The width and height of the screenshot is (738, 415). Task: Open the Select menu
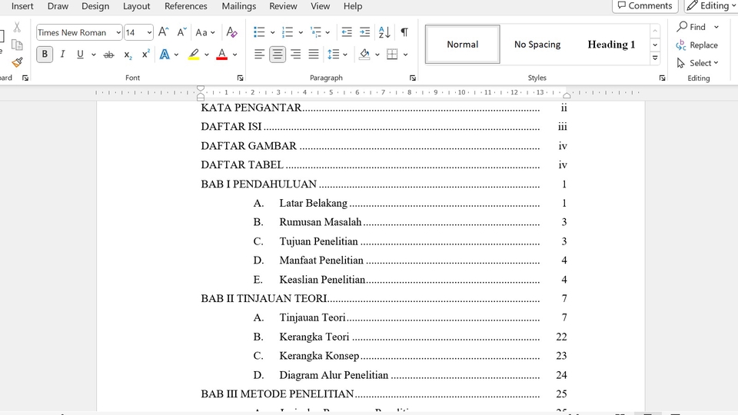(x=697, y=63)
